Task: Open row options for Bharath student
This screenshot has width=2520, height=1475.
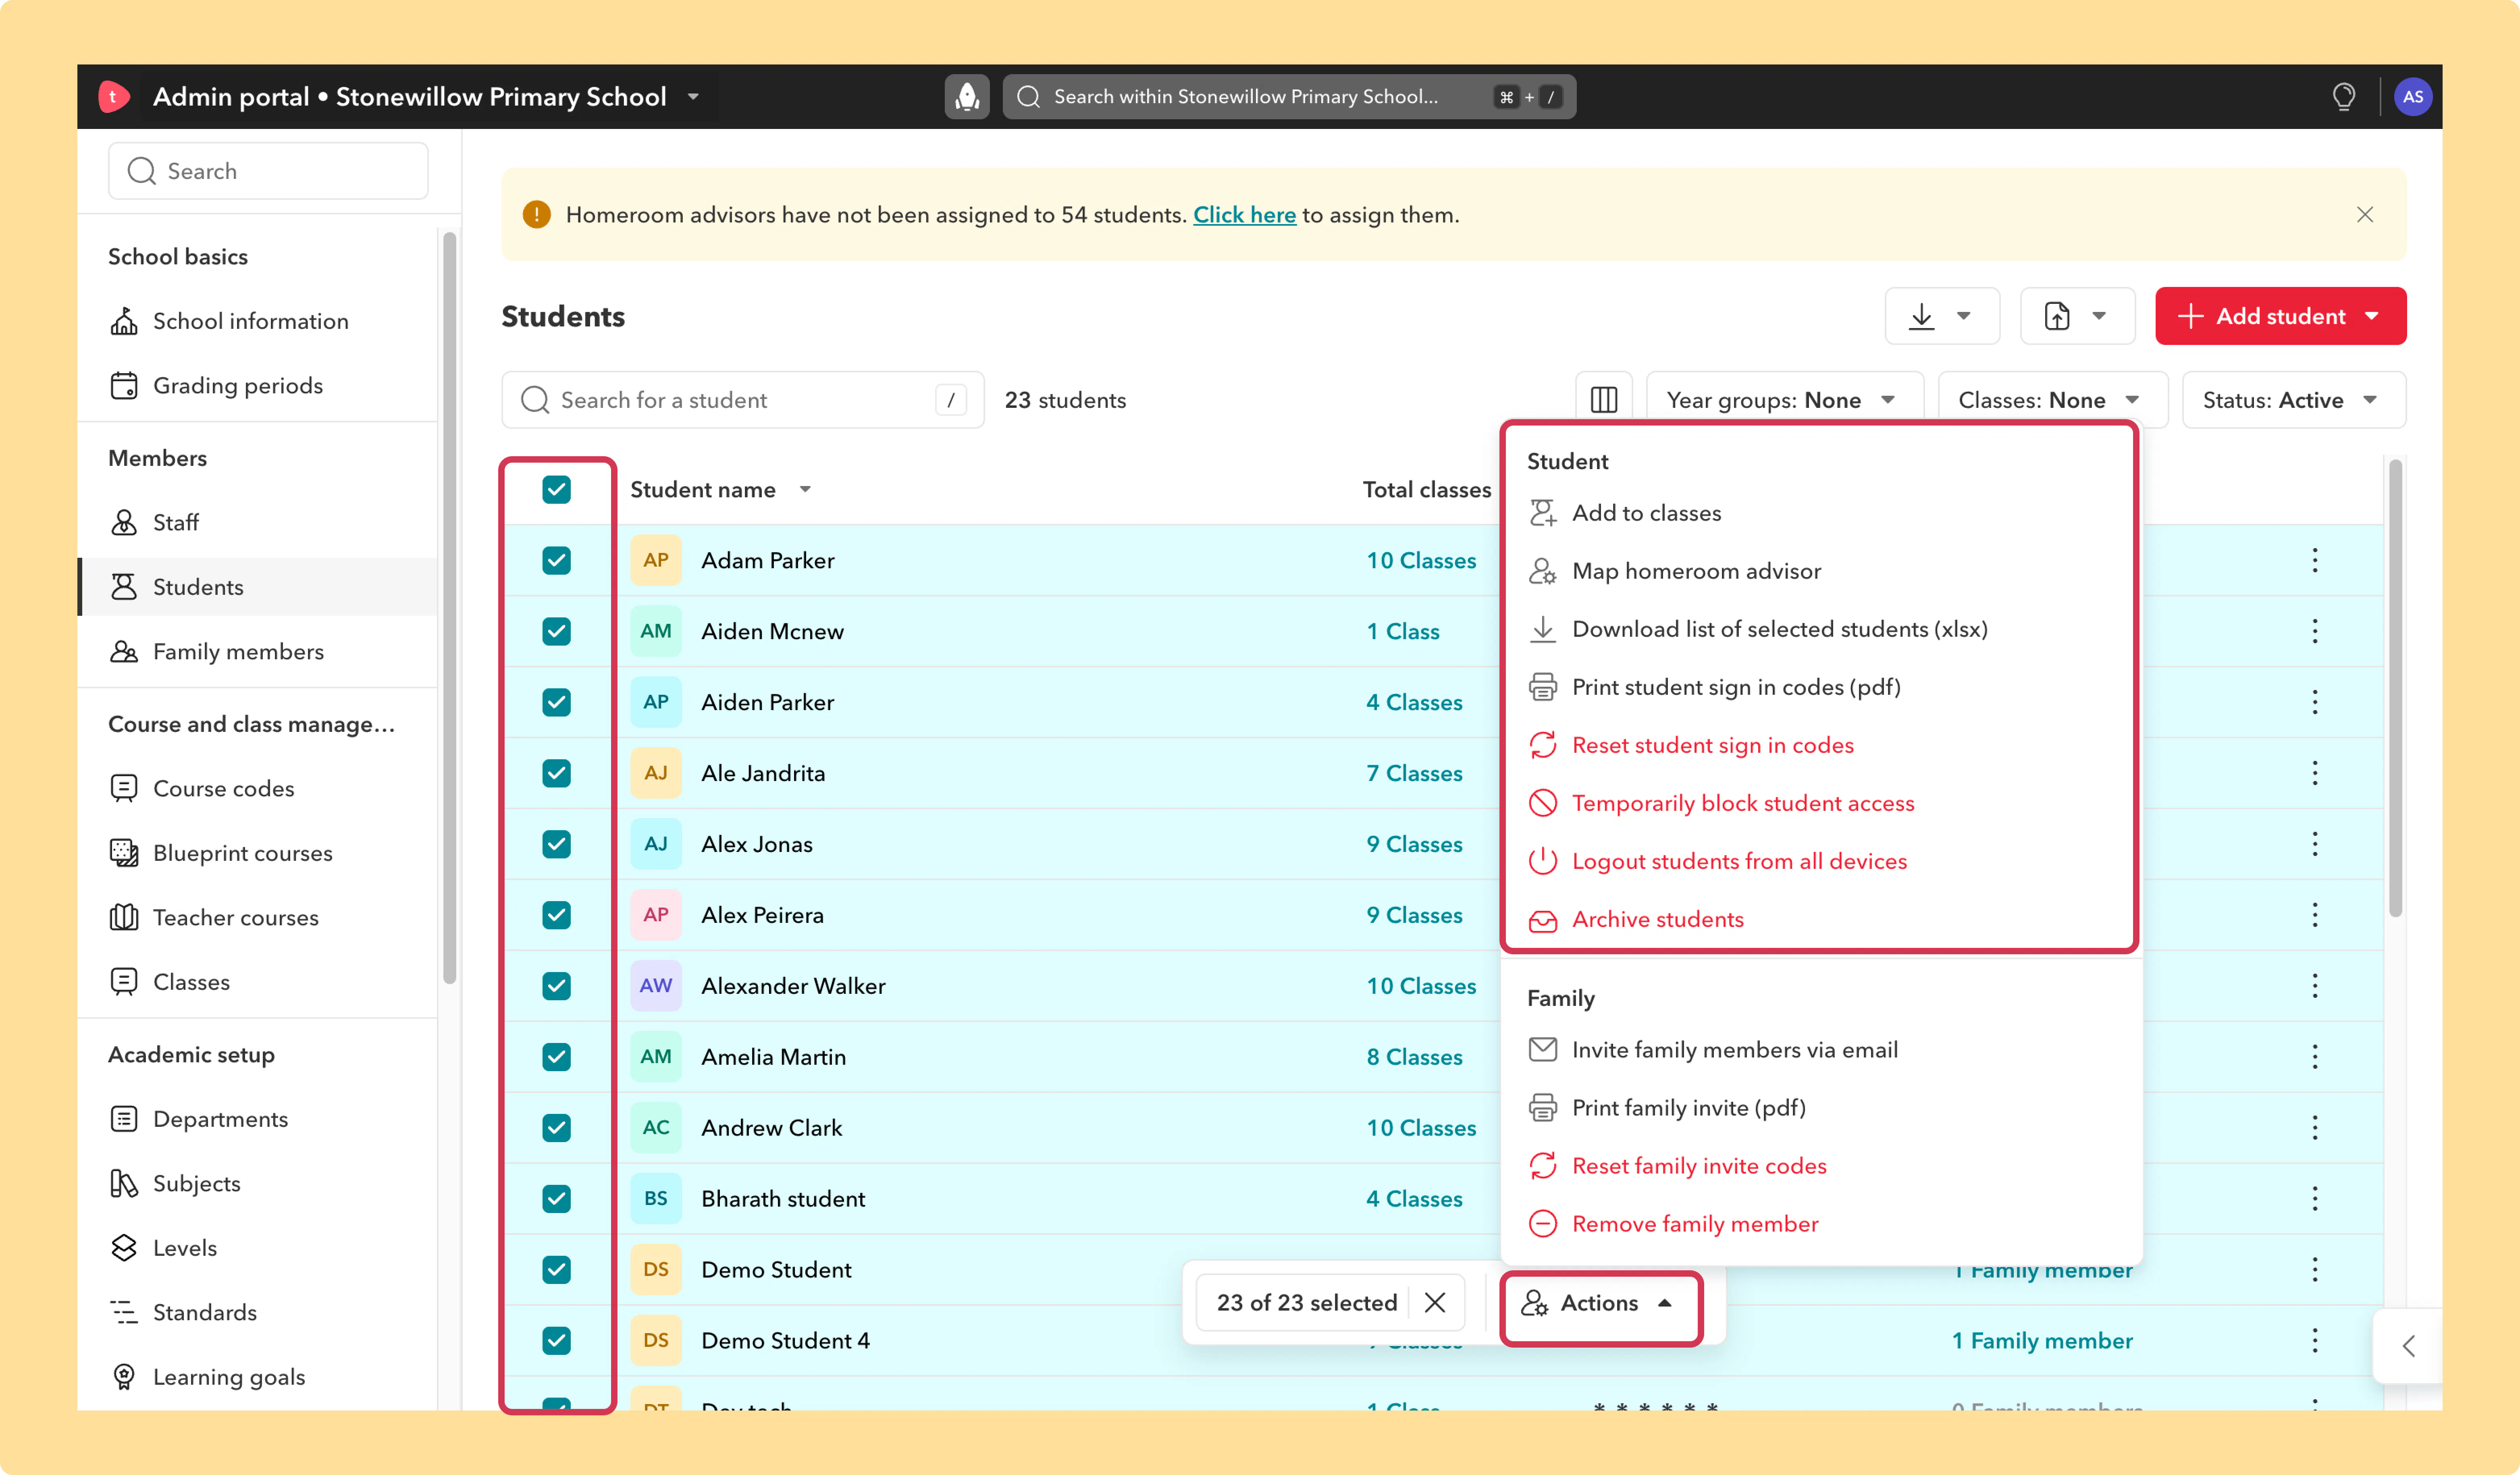Action: 2314,1198
